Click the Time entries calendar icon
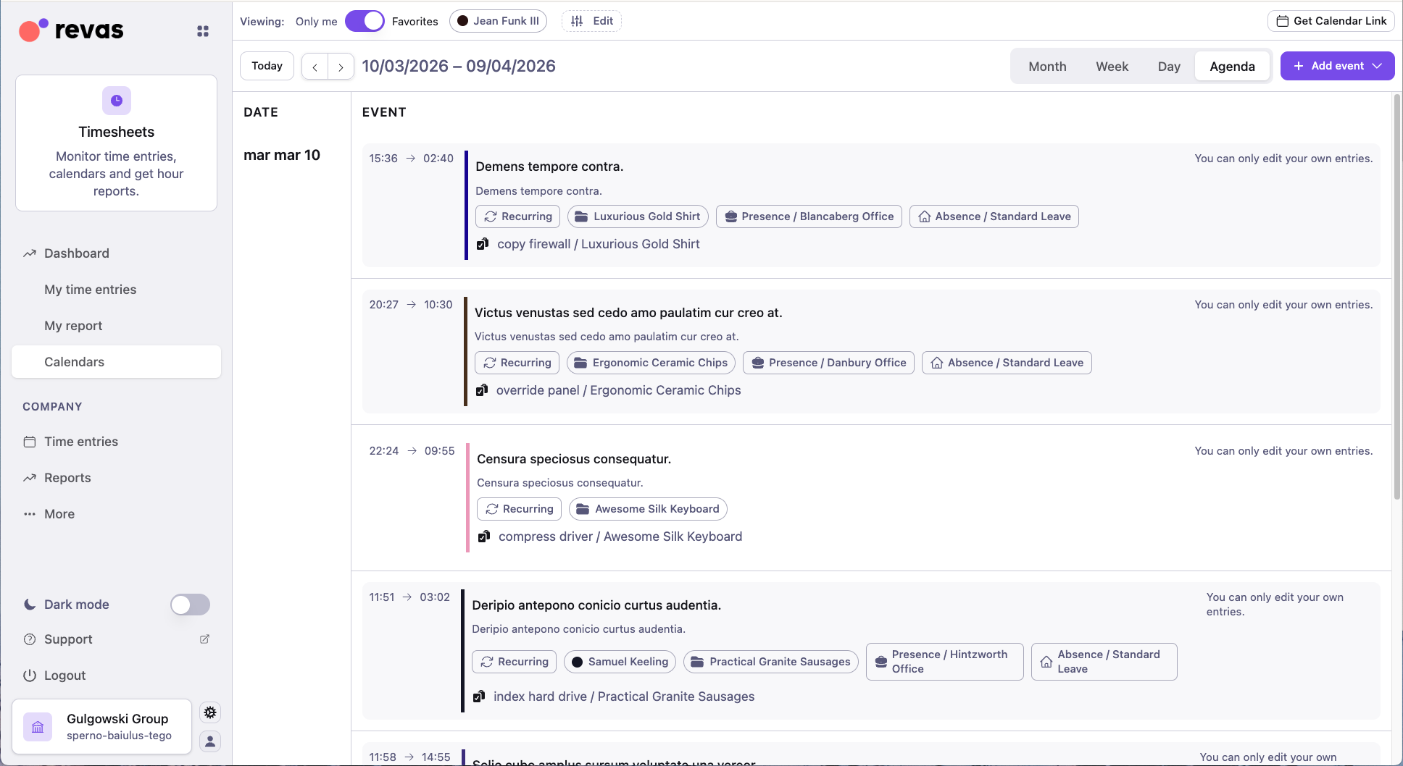This screenshot has height=766, width=1403. (x=30, y=441)
